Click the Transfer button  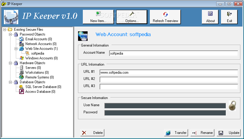click(176, 133)
